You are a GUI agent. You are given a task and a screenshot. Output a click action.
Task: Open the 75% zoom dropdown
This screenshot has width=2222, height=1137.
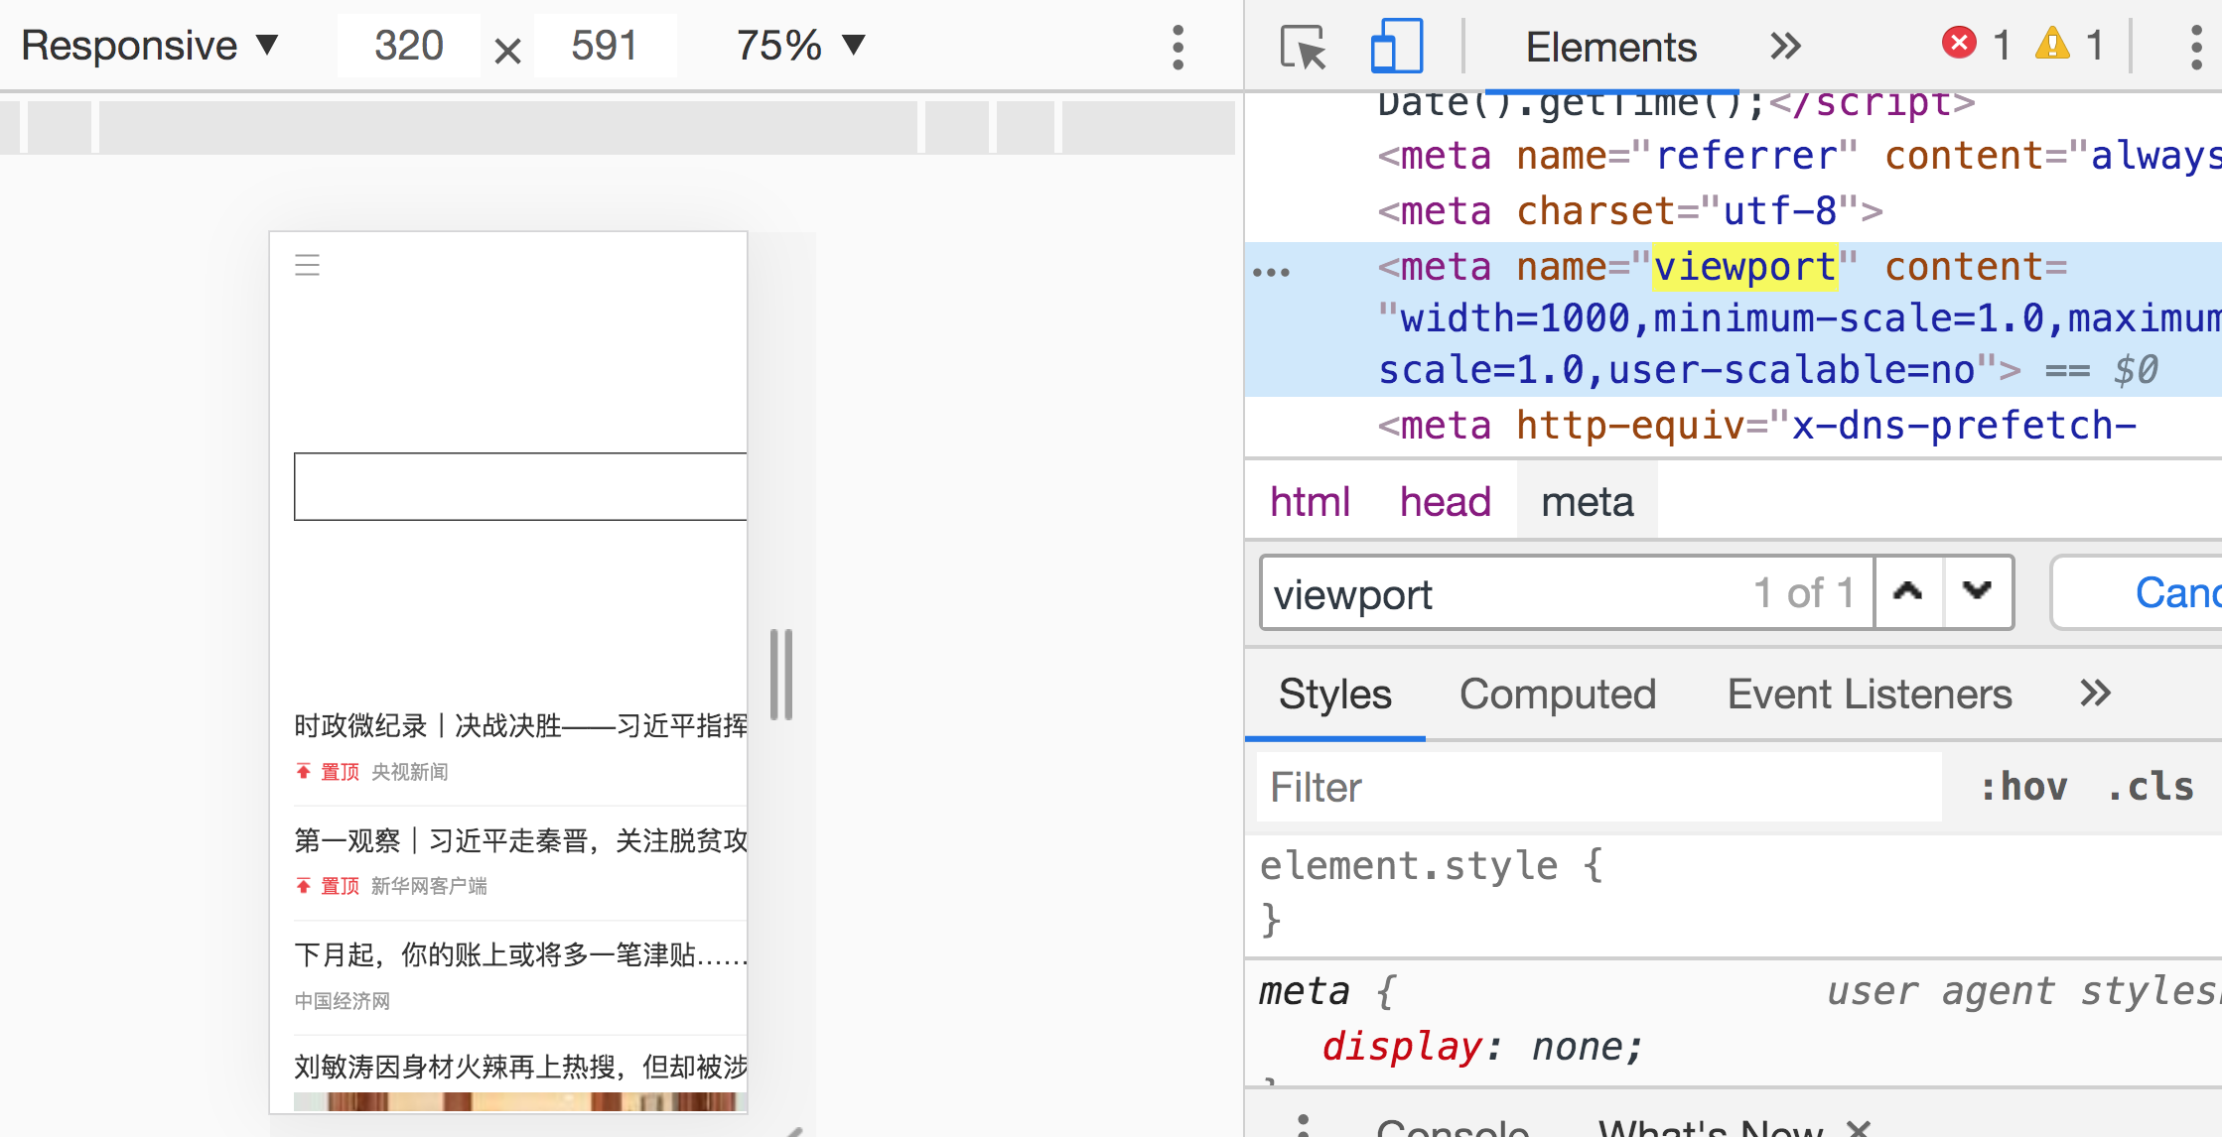[x=800, y=46]
